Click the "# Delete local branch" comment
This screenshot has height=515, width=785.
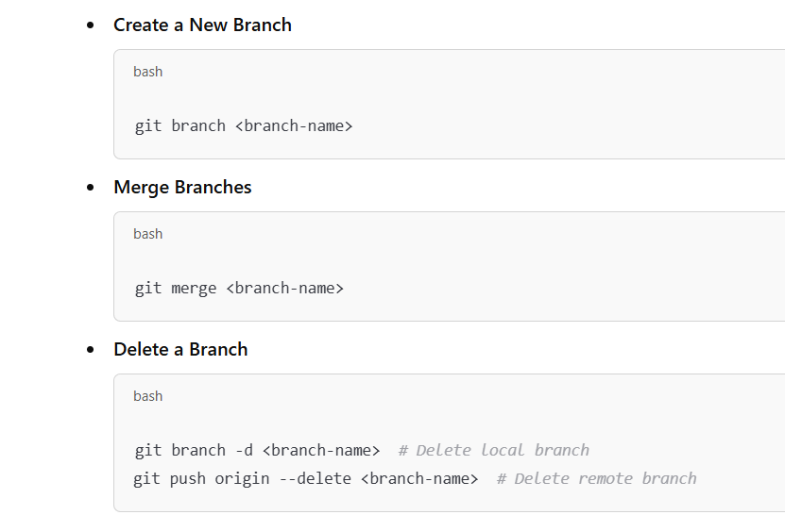coord(493,450)
